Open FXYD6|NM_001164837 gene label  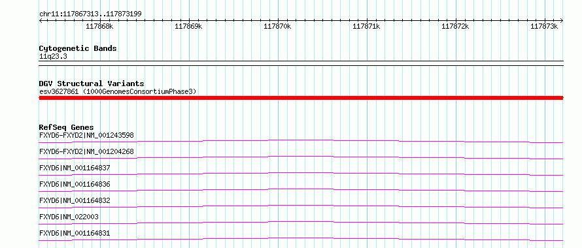[x=75, y=168]
